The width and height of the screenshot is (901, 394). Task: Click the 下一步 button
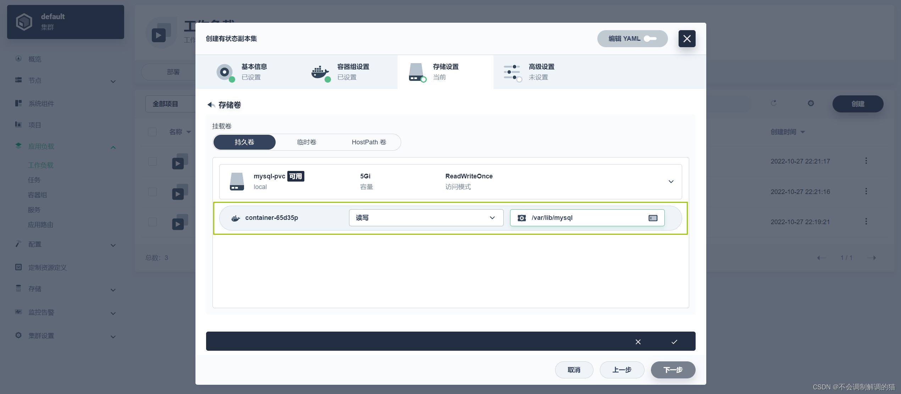coord(673,370)
